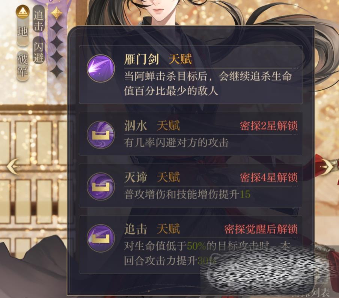Open the 灭谛 talent description row
339x298 pixels.
[191, 186]
